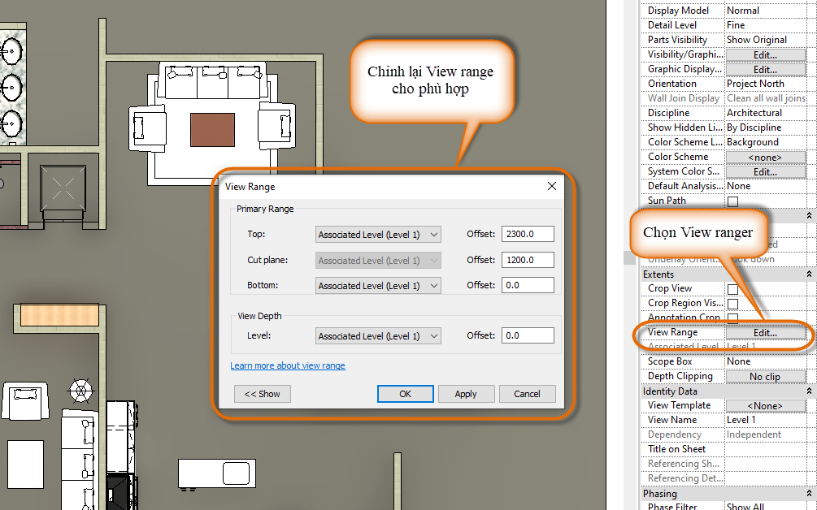Viewport: 817px width, 510px height.
Task: Enable the Crop View checkbox
Action: tap(732, 289)
